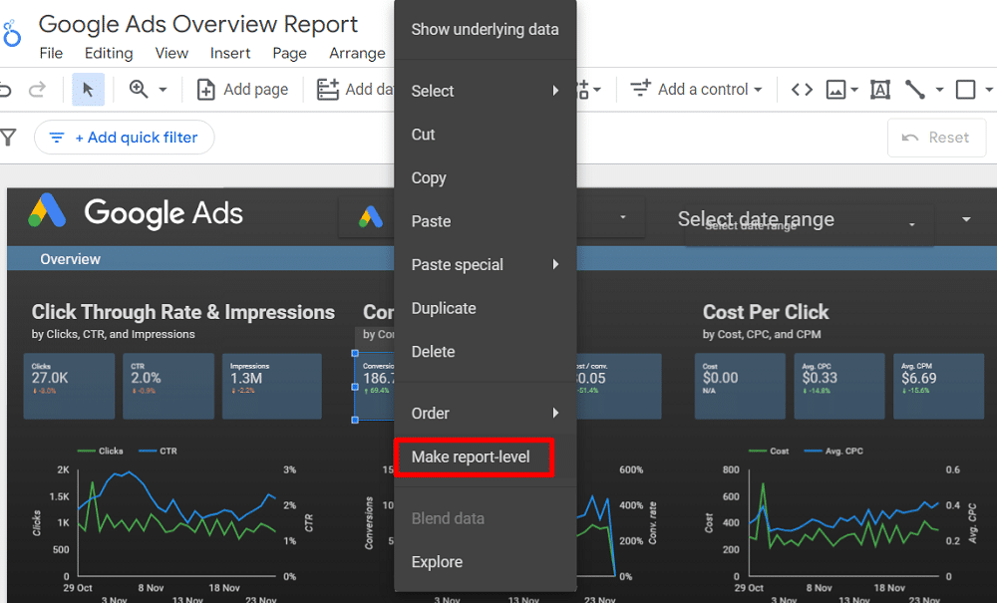
Task: Switch to the Overview tab in the report
Action: [70, 258]
